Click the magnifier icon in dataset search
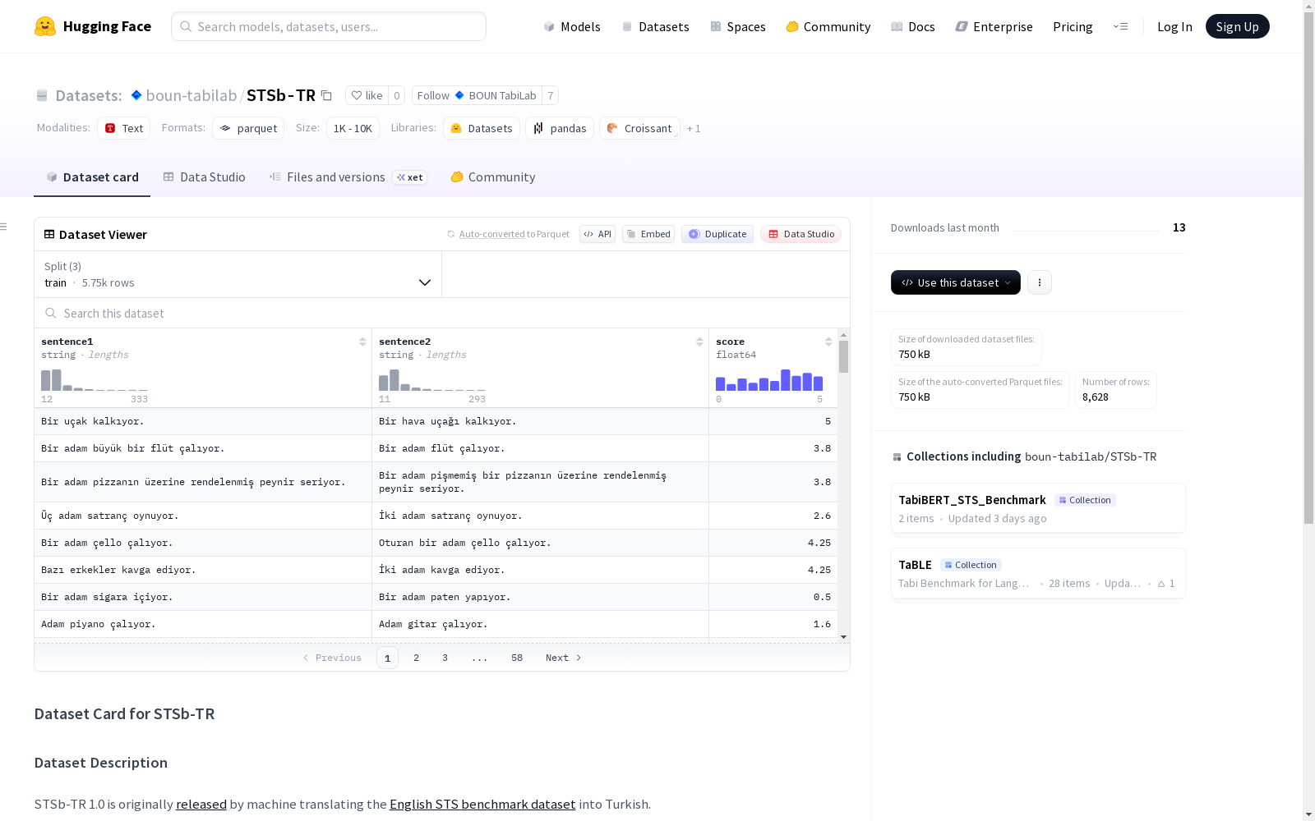 pyautogui.click(x=51, y=313)
